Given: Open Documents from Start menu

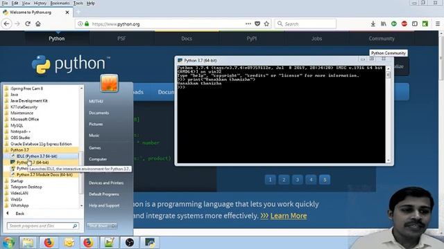Looking at the screenshot, I should [99, 113].
